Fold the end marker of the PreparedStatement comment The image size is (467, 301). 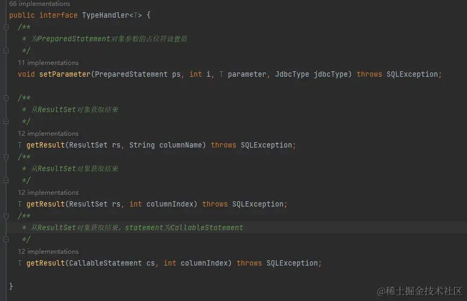[x=6, y=50]
